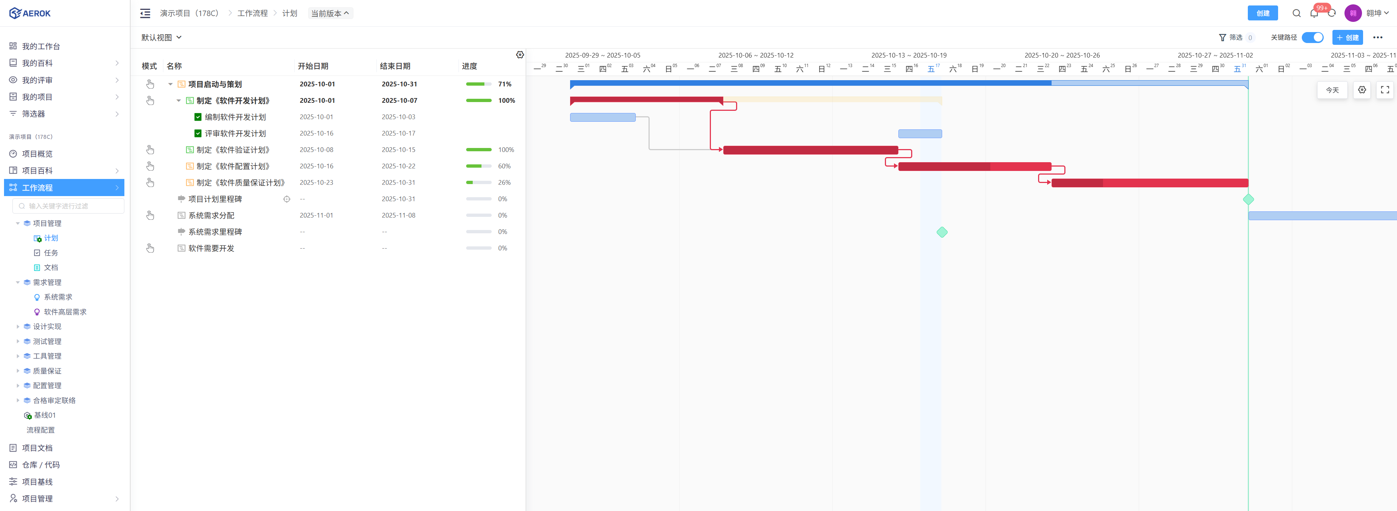Click the table column settings gear
This screenshot has width=1397, height=511.
click(x=519, y=55)
